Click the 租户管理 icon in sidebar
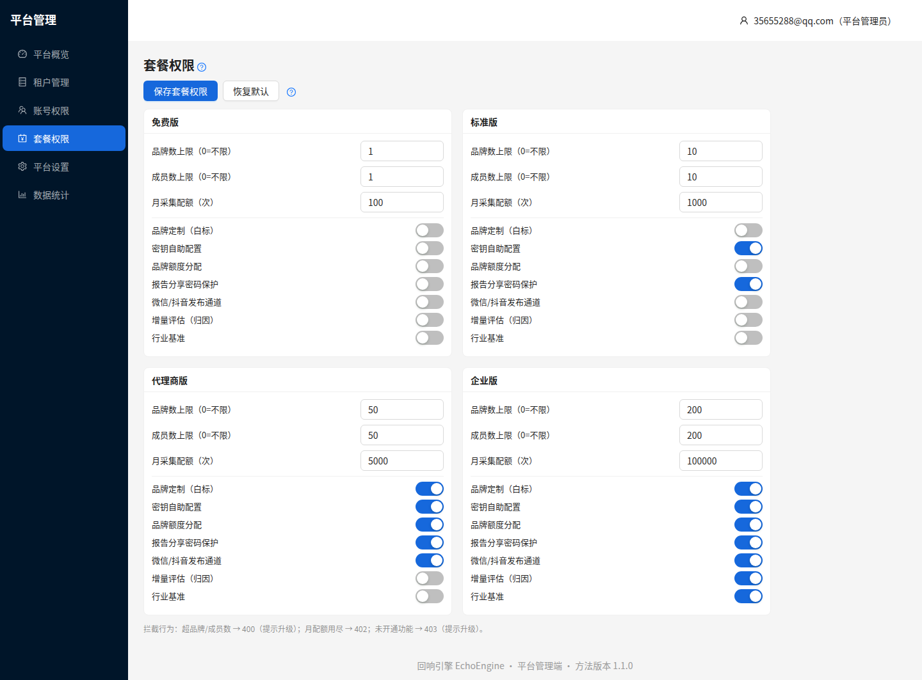This screenshot has width=922, height=680. click(22, 83)
